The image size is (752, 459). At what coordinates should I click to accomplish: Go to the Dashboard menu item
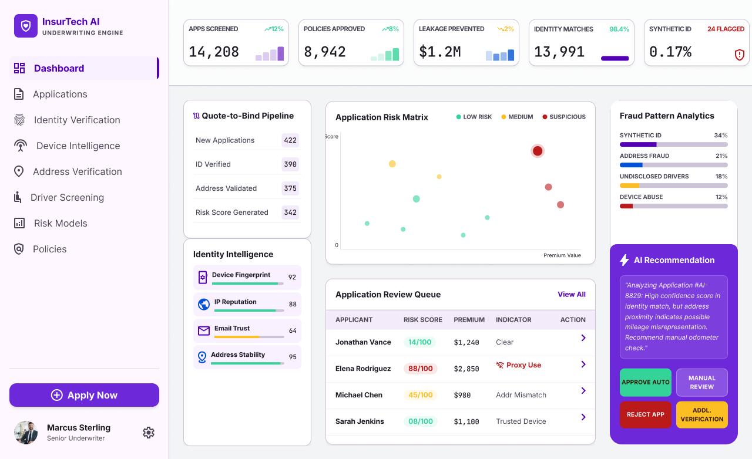84,68
